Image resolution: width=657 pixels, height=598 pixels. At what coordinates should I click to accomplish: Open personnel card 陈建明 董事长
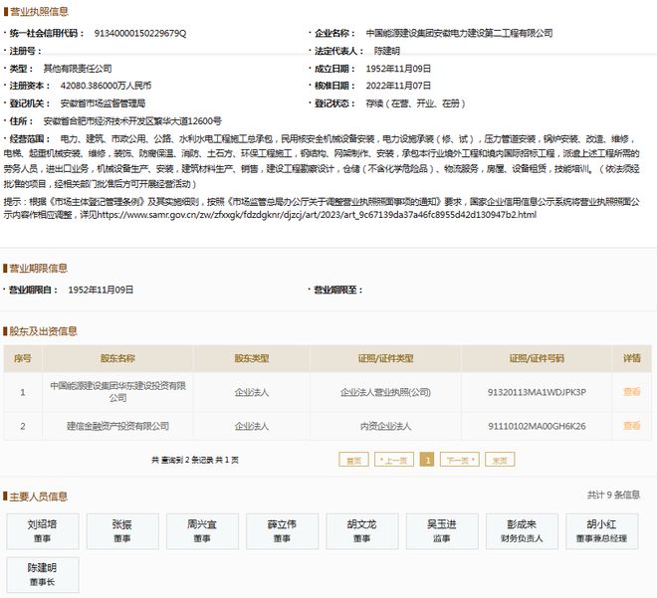43,574
